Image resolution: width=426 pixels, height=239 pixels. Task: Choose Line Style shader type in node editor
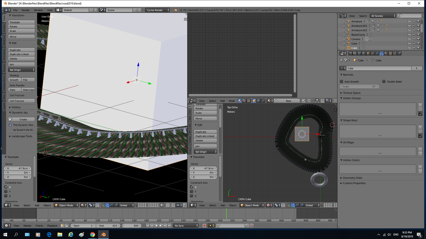263,101
